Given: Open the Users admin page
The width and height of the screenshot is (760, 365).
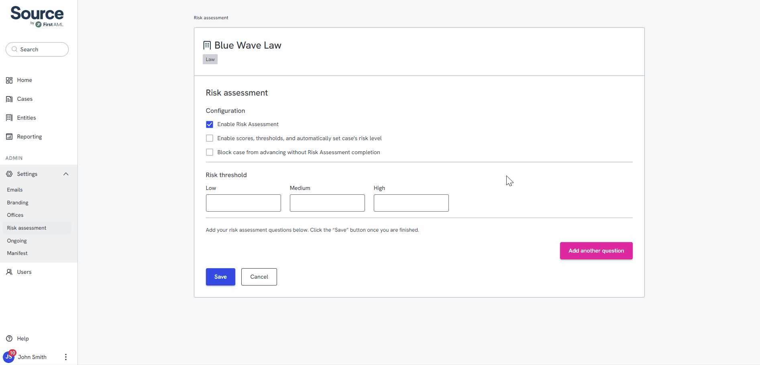Looking at the screenshot, I should coord(24,272).
